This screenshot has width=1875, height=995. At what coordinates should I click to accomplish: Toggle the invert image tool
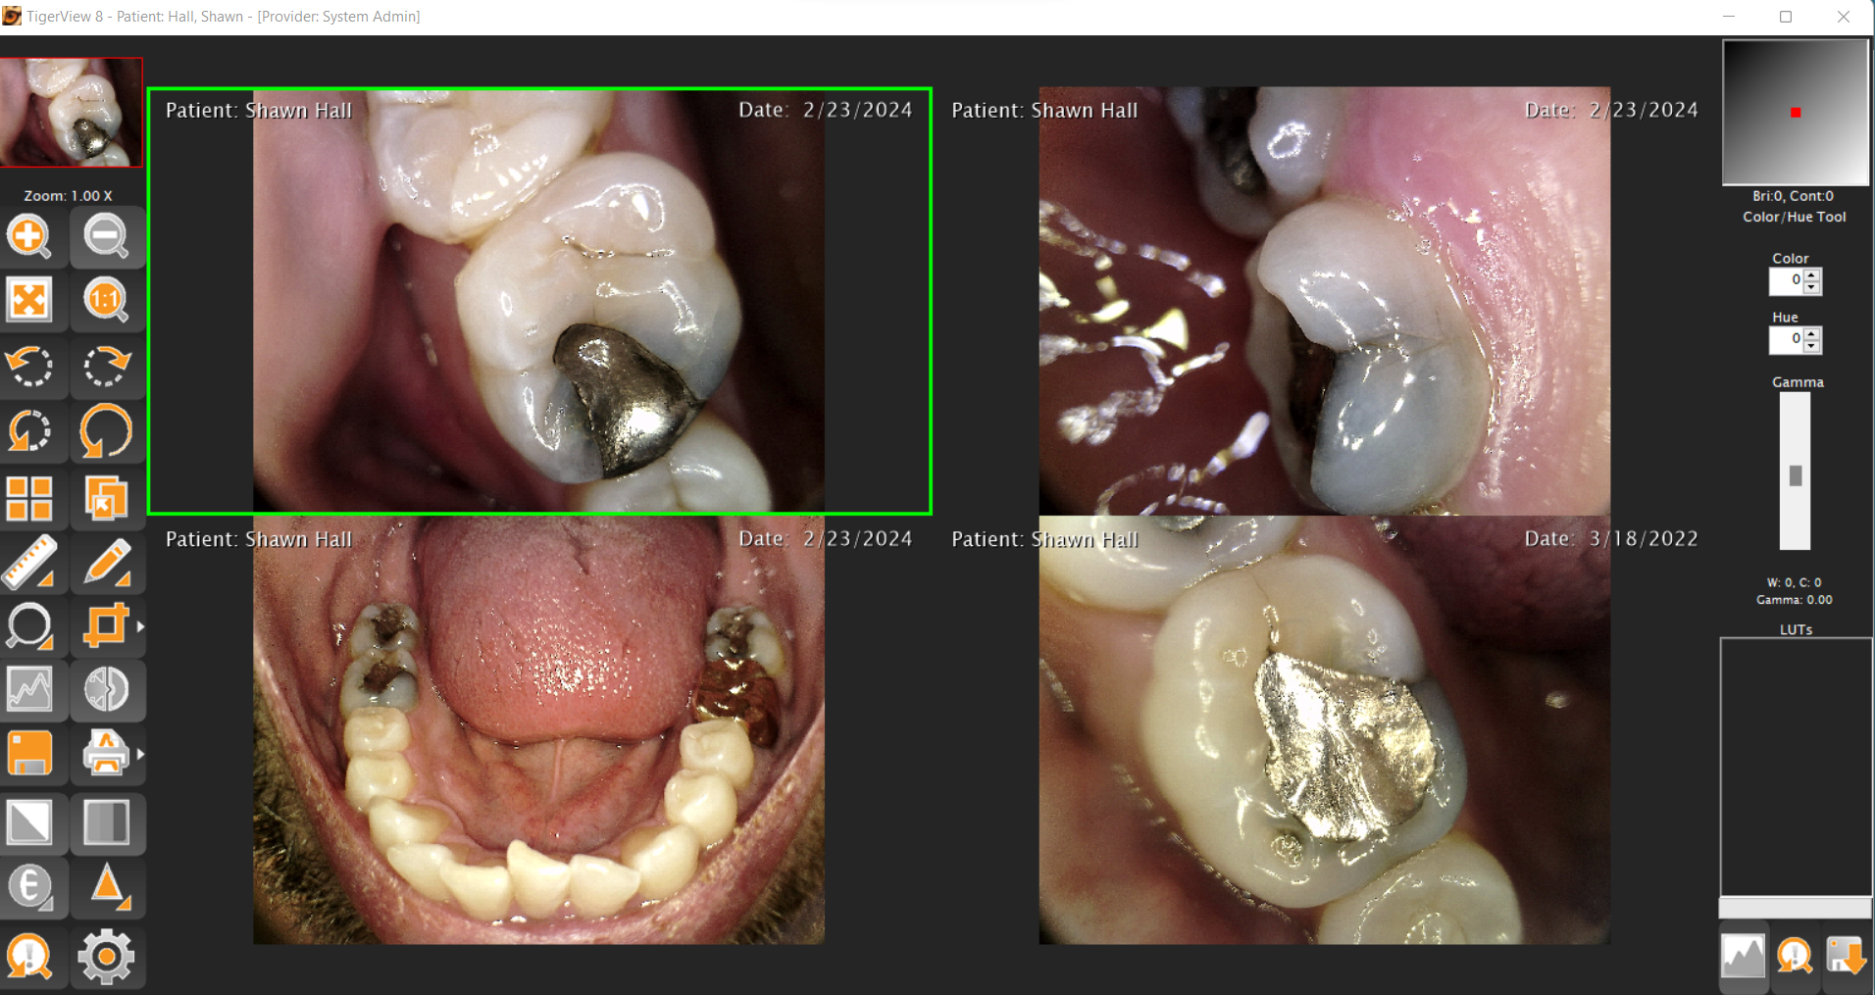coord(29,822)
